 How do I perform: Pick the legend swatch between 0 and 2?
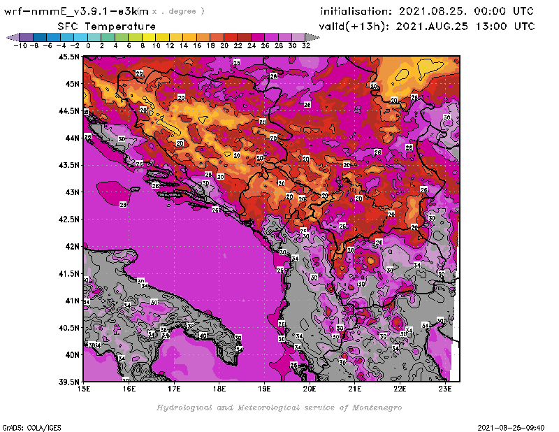click(94, 37)
